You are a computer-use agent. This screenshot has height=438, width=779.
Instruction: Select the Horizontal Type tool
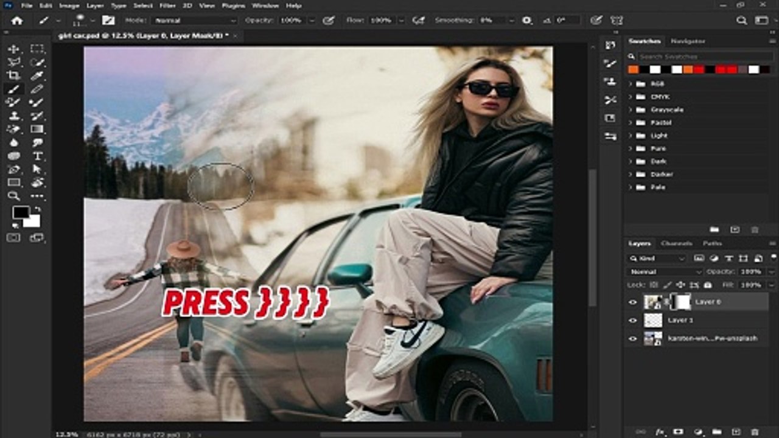click(38, 156)
